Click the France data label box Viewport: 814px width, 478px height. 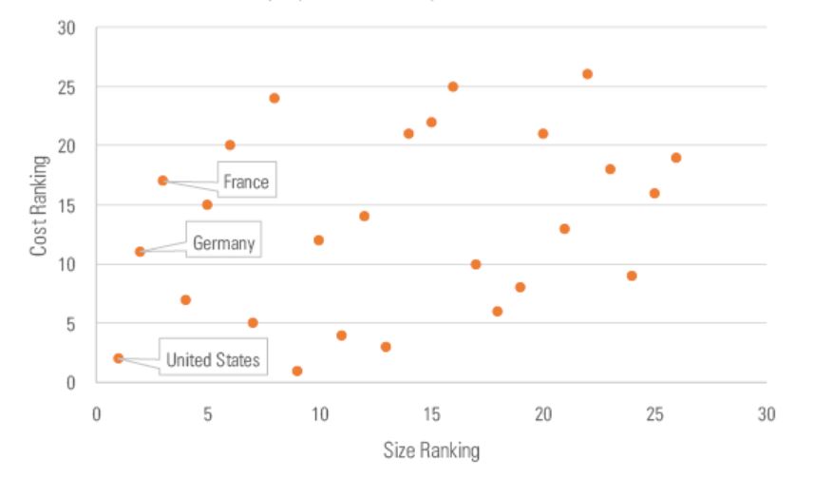pyautogui.click(x=246, y=181)
